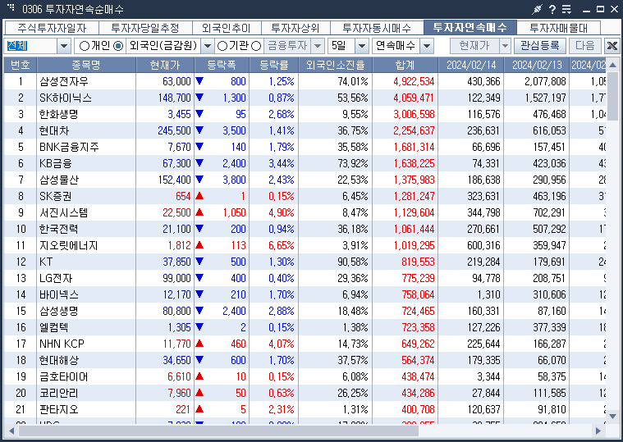The width and height of the screenshot is (623, 442).
Task: Click vertical scrollbar up arrow
Action: coord(612,64)
